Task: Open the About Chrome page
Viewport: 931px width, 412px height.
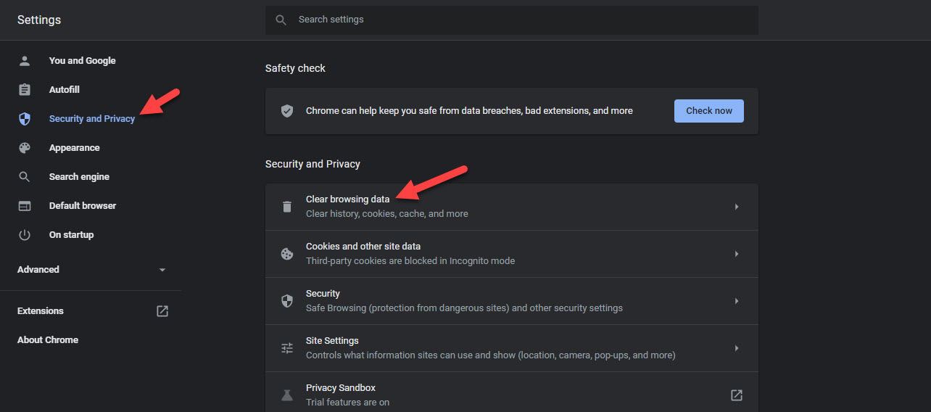Action: (x=48, y=340)
